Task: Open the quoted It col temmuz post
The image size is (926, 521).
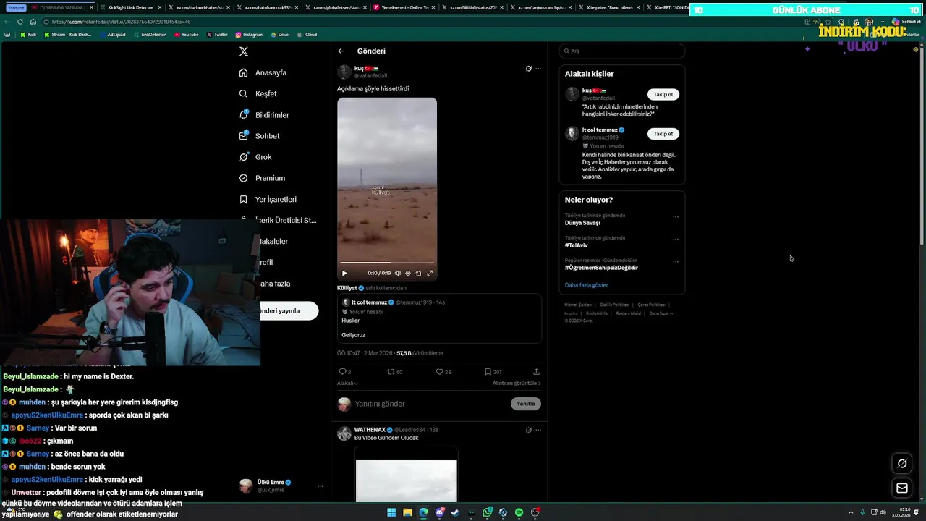Action: tap(439, 318)
